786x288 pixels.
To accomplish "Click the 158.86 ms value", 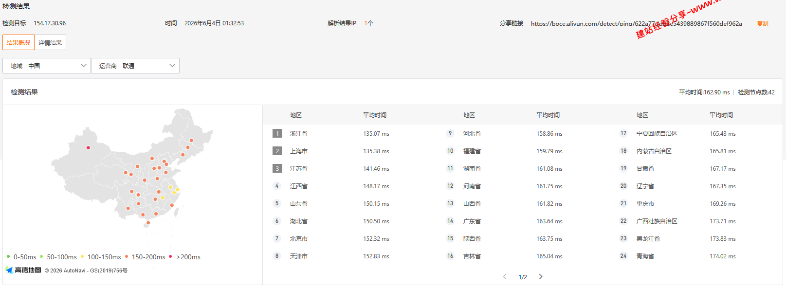I will [x=549, y=133].
